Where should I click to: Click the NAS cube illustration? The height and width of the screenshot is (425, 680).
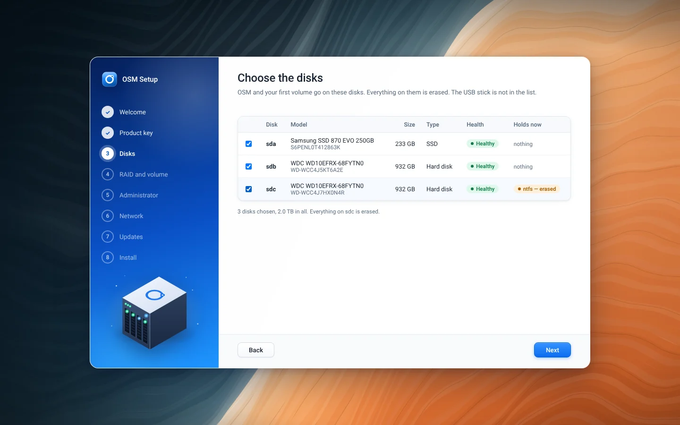tap(154, 313)
